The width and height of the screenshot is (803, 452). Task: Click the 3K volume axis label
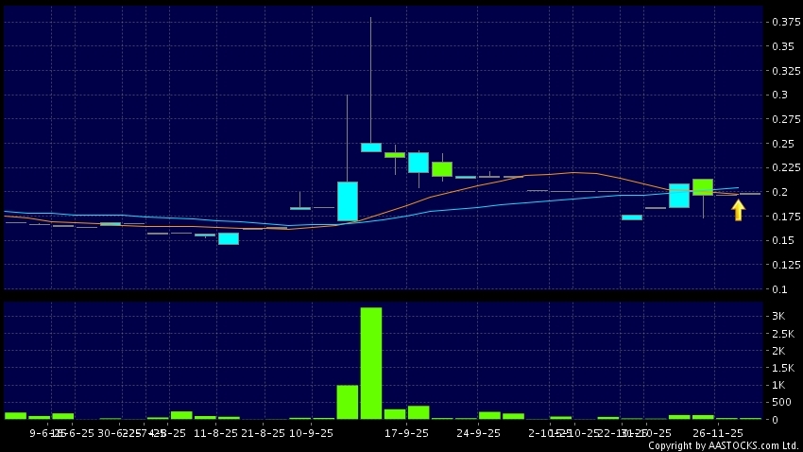(x=778, y=315)
